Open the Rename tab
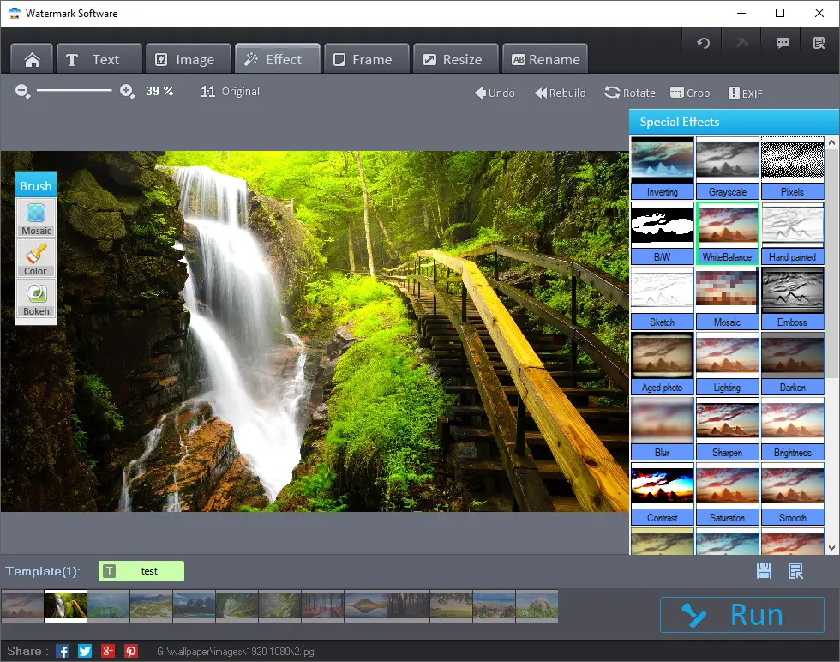Screen dimensions: 840x662 (545, 59)
